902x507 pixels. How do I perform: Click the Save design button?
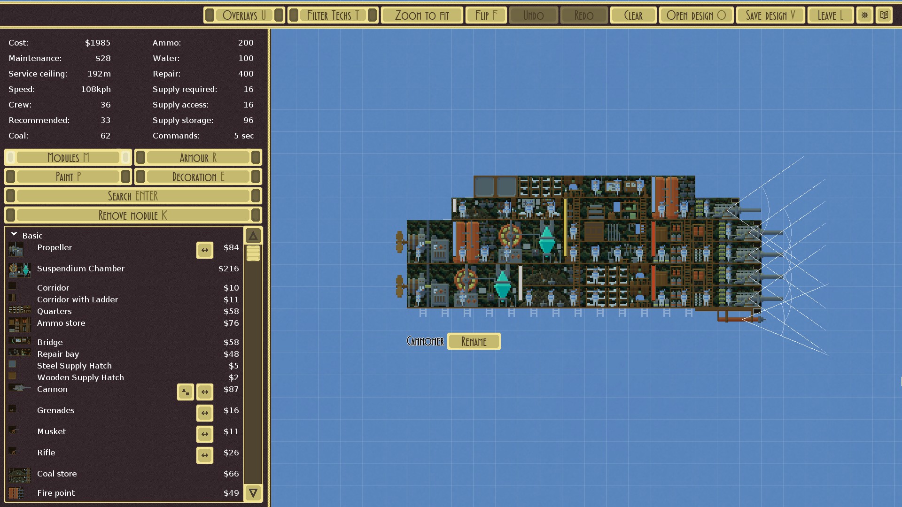click(x=770, y=15)
